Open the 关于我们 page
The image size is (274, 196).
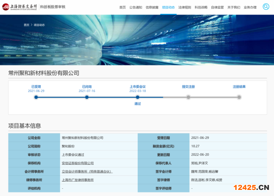point(234,7)
